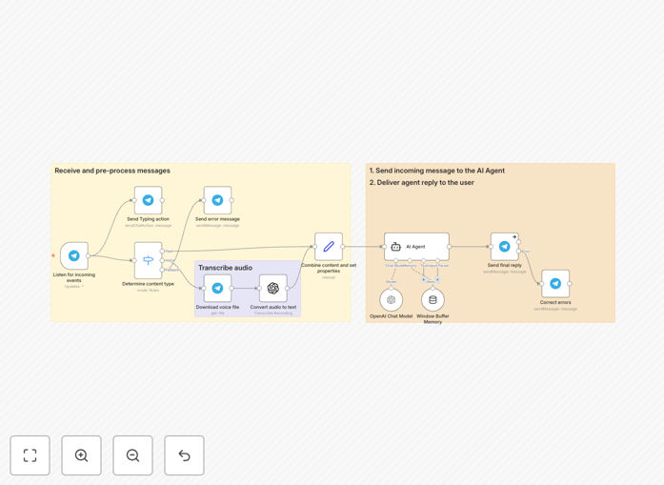Click the Deliver agent reply to the user text
The image size is (664, 485).
pyautogui.click(x=421, y=183)
